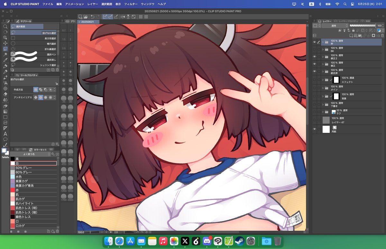The image size is (386, 249).
Task: Select the Move layer tool
Action: coord(5,43)
